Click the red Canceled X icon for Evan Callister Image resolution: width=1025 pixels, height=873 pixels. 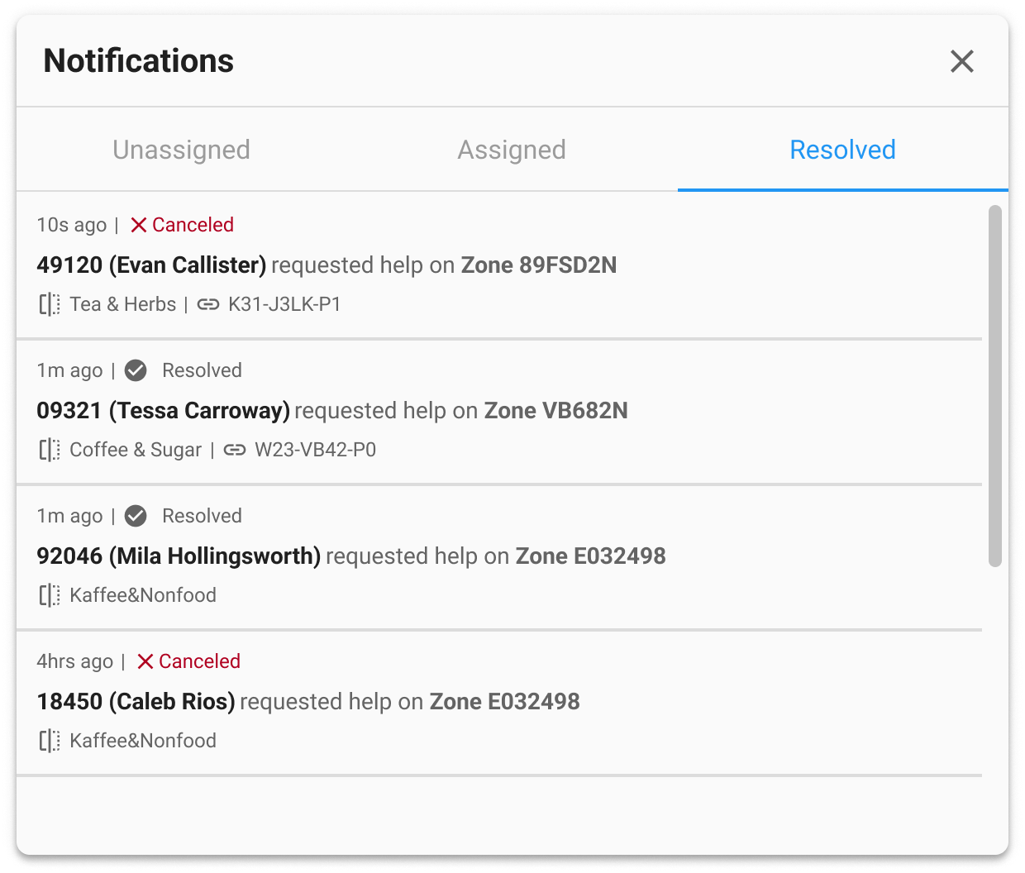click(139, 225)
